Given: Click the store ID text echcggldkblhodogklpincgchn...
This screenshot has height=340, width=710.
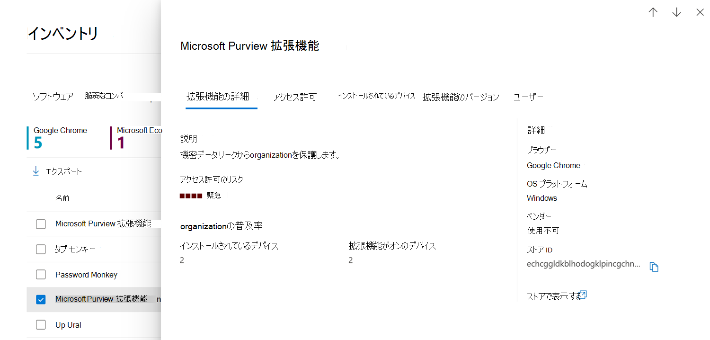Looking at the screenshot, I should click(583, 264).
